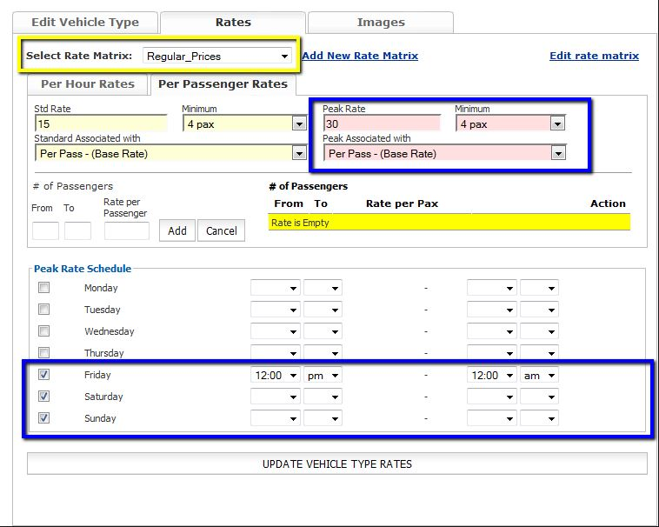Open the Peak Associated with dropdown
This screenshot has width=659, height=527.
pos(445,154)
